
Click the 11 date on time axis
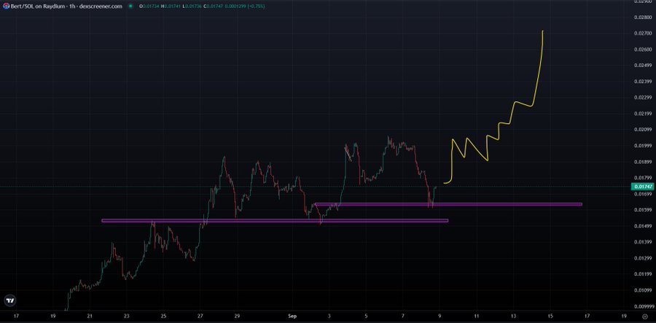pos(477,316)
